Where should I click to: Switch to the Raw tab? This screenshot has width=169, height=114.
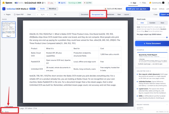coord(119,14)
